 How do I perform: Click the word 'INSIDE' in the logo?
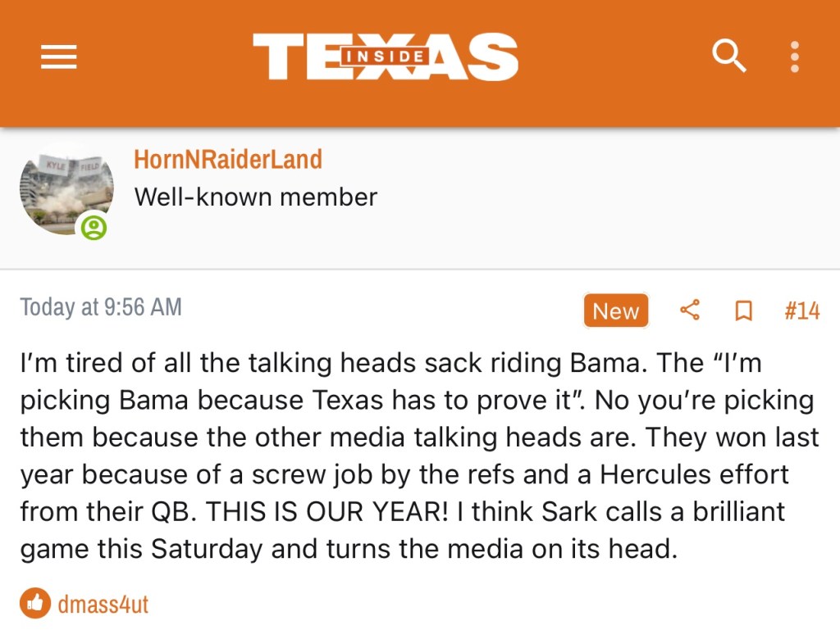pyautogui.click(x=385, y=57)
